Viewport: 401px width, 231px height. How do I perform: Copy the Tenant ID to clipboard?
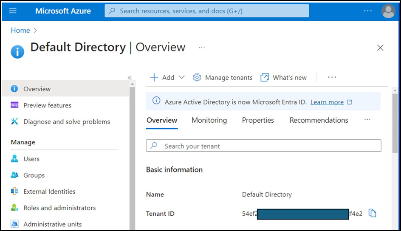pyautogui.click(x=373, y=213)
